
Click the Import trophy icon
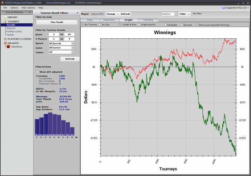pos(5,17)
